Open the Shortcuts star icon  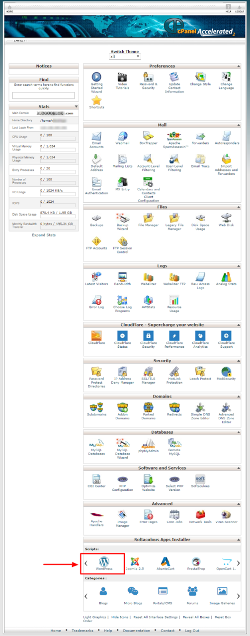[96, 101]
